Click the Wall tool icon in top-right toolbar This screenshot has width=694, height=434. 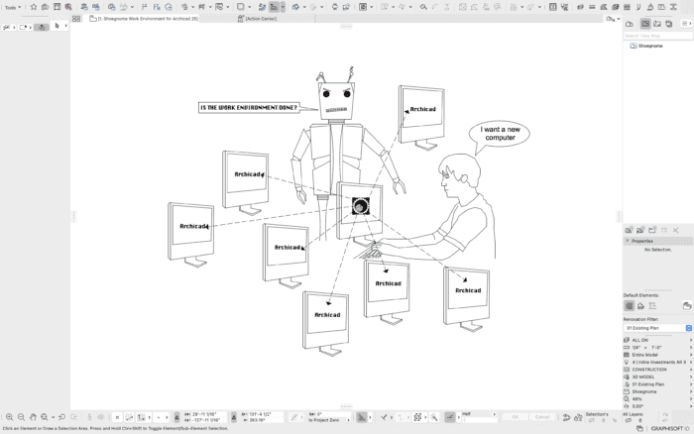580,7
